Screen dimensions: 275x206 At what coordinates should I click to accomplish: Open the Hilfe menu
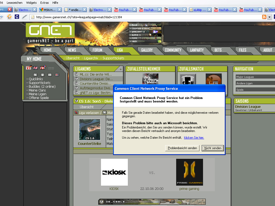pyautogui.click(x=55, y=3)
